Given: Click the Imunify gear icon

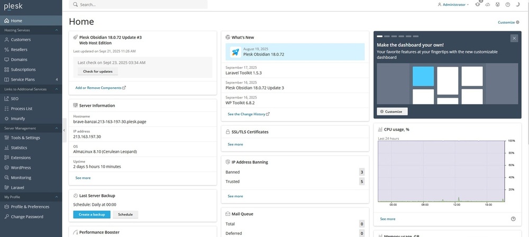Looking at the screenshot, I should [x=6, y=118].
